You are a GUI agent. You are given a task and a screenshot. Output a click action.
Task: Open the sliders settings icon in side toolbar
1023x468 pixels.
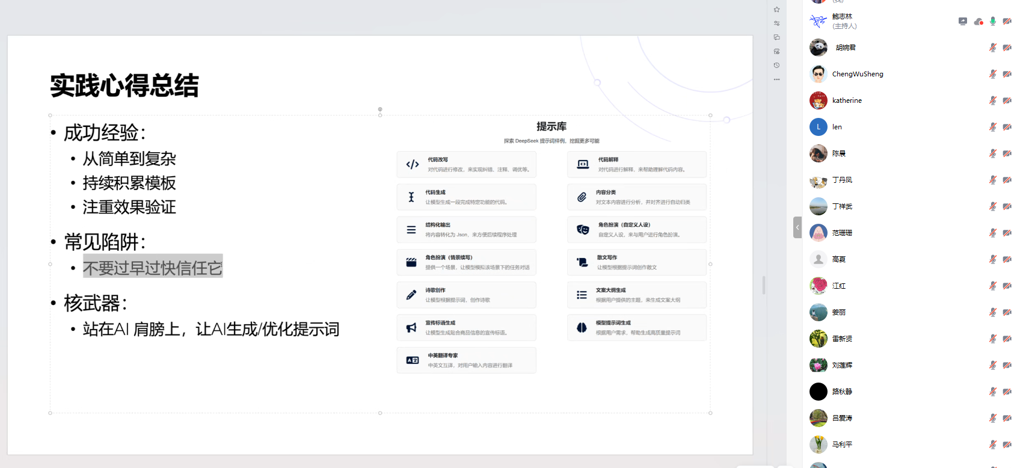tap(776, 23)
